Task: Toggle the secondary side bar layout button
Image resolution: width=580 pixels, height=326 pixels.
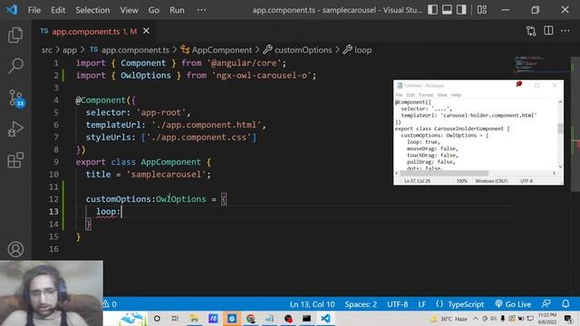Action: point(461,10)
